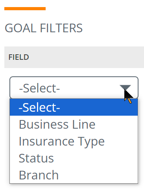
Task: Click the GOAL FILTERS heading
Action: click(44, 28)
